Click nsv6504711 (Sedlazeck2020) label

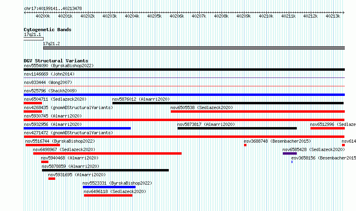click(x=55, y=99)
